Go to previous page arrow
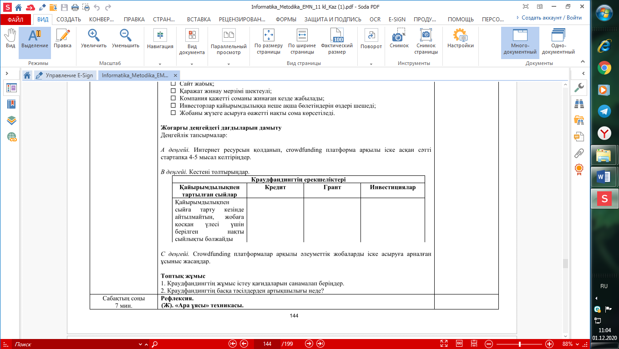This screenshot has height=349, width=619. point(244,344)
